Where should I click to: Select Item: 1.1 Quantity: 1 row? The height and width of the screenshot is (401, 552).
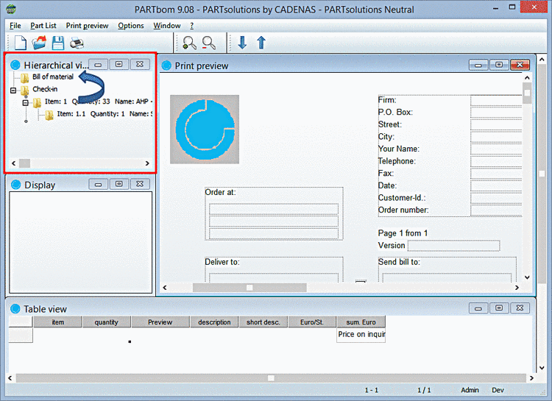pyautogui.click(x=105, y=114)
